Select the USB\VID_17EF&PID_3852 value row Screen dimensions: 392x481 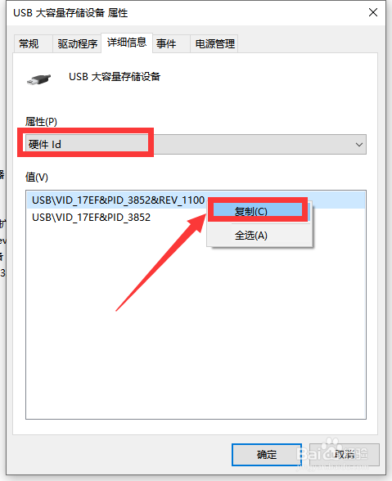click(x=91, y=218)
